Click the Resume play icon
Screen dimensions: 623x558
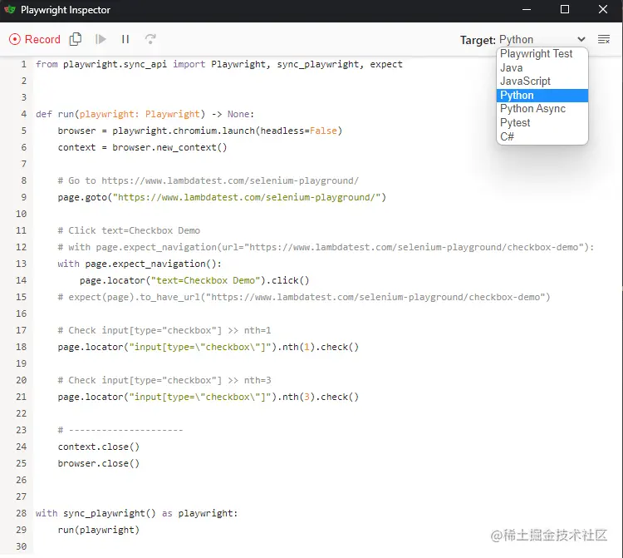tap(101, 39)
